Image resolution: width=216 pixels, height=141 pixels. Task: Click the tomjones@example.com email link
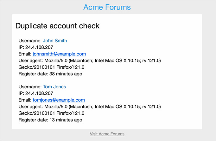pos(59,100)
